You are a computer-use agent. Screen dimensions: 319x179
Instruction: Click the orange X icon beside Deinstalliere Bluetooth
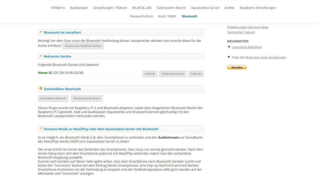point(41,89)
